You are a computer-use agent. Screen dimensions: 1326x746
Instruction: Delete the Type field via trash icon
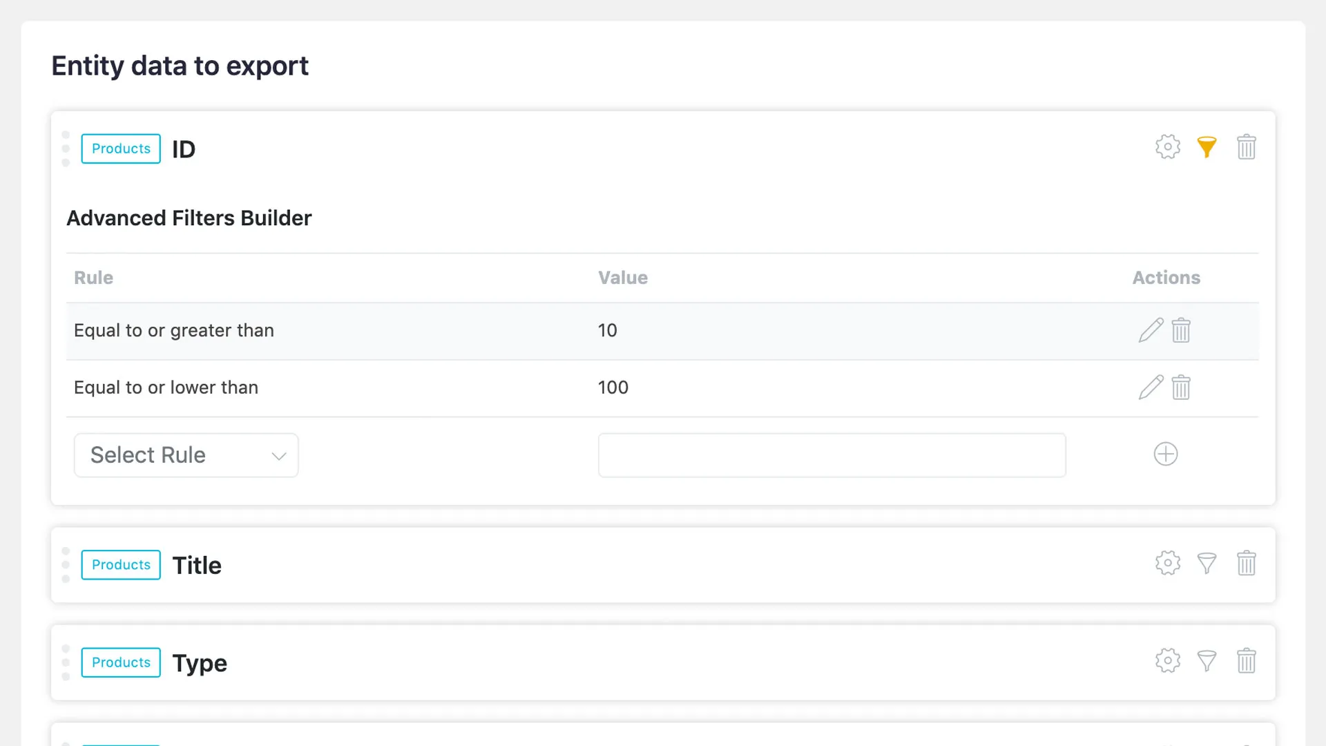1247,661
